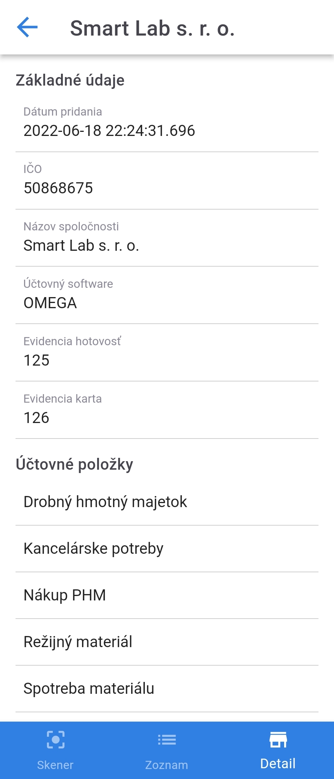Tap the Detail store icon
Image resolution: width=334 pixels, height=779 pixels.
point(278,739)
